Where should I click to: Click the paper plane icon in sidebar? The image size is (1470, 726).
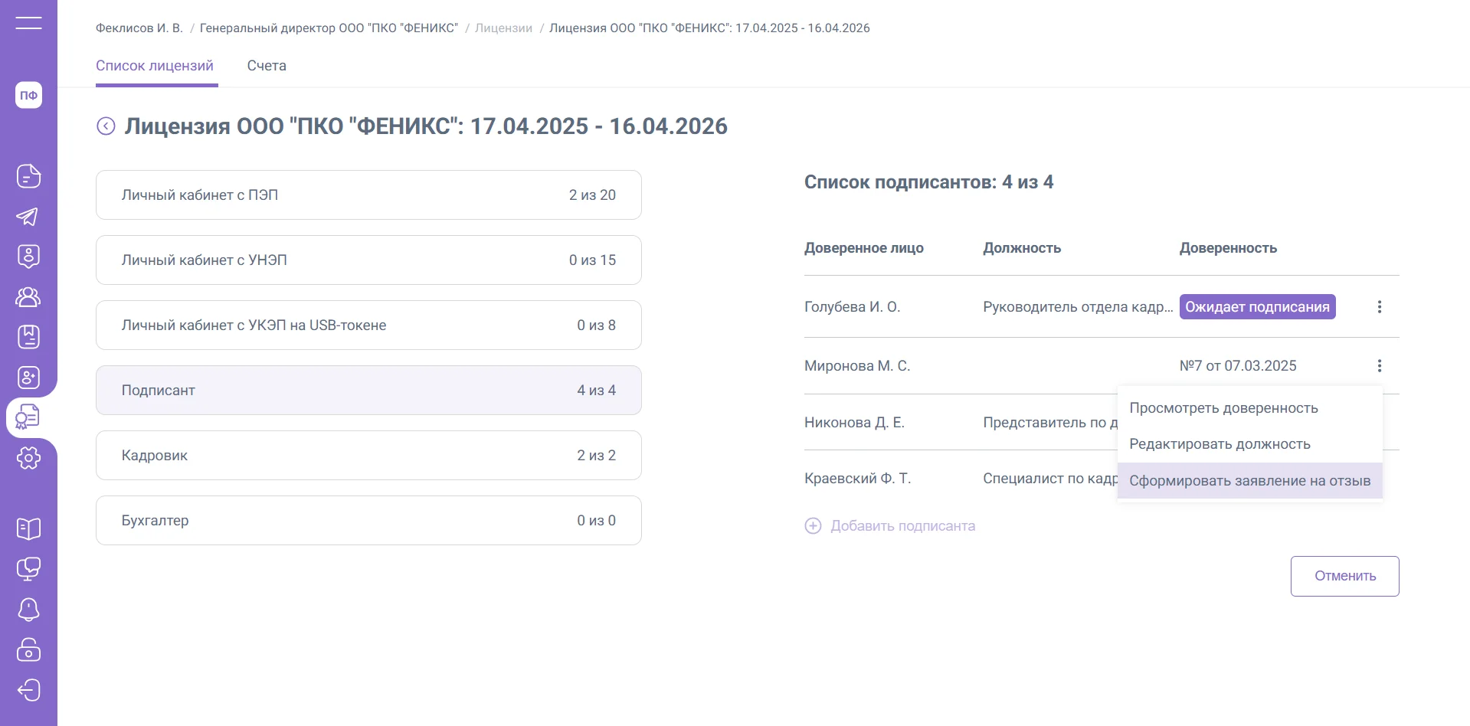[x=28, y=217]
